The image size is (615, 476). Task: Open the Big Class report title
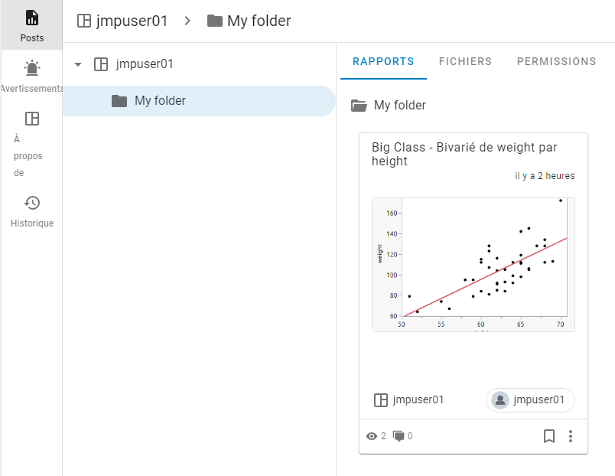tap(464, 154)
